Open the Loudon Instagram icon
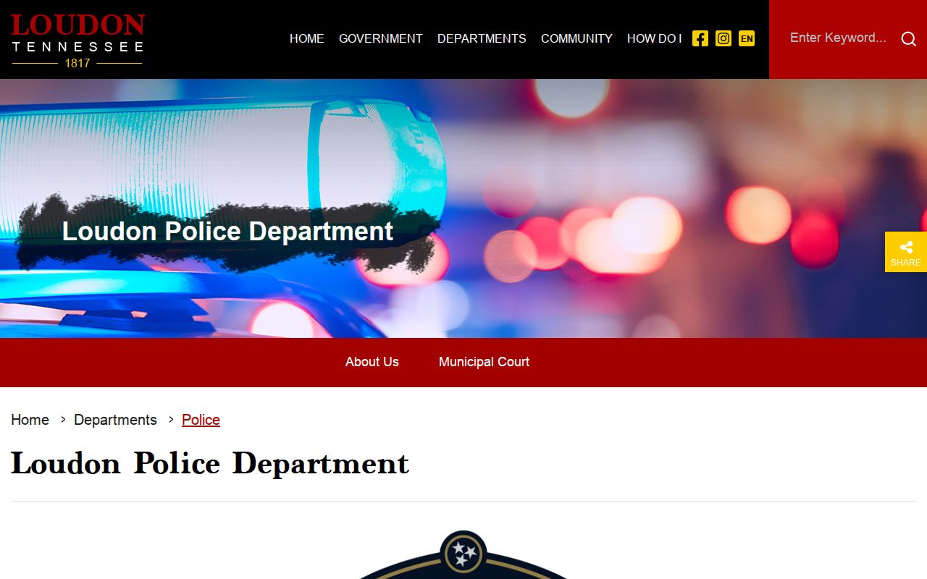927x579 pixels. (x=723, y=38)
